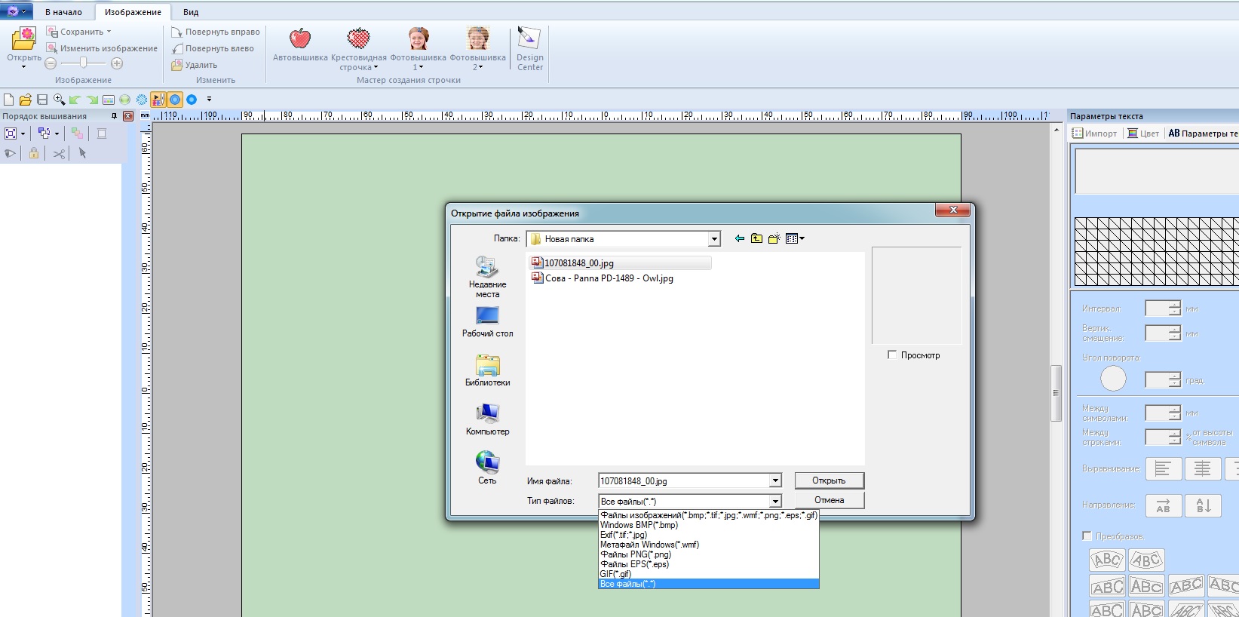Open the view menu dropdown in dialog toolbar
The image size is (1239, 617).
[x=795, y=239]
